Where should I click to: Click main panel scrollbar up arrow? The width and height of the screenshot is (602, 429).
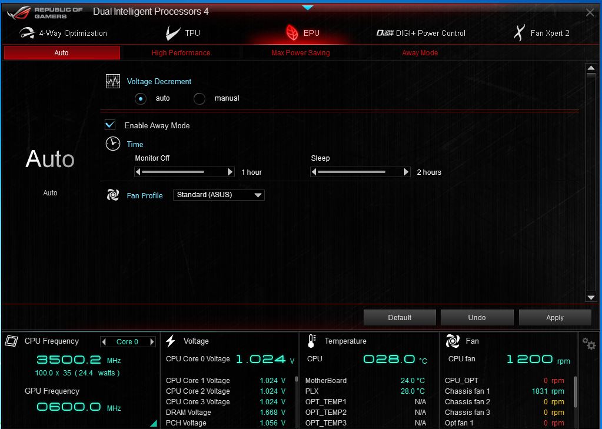(591, 68)
